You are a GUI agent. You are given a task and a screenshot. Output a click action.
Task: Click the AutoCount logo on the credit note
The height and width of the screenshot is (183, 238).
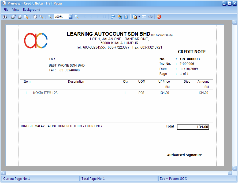pyautogui.click(x=36, y=41)
